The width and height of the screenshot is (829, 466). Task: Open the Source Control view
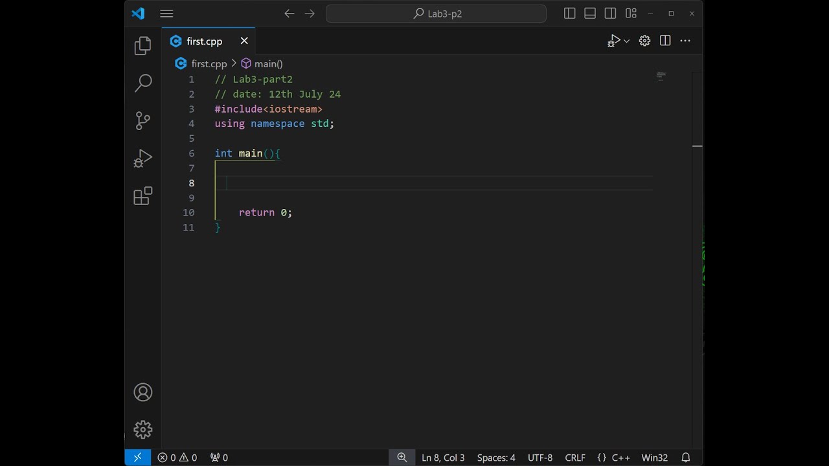(x=142, y=120)
